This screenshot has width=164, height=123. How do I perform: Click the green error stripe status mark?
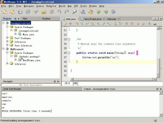pyautogui.click(x=161, y=29)
